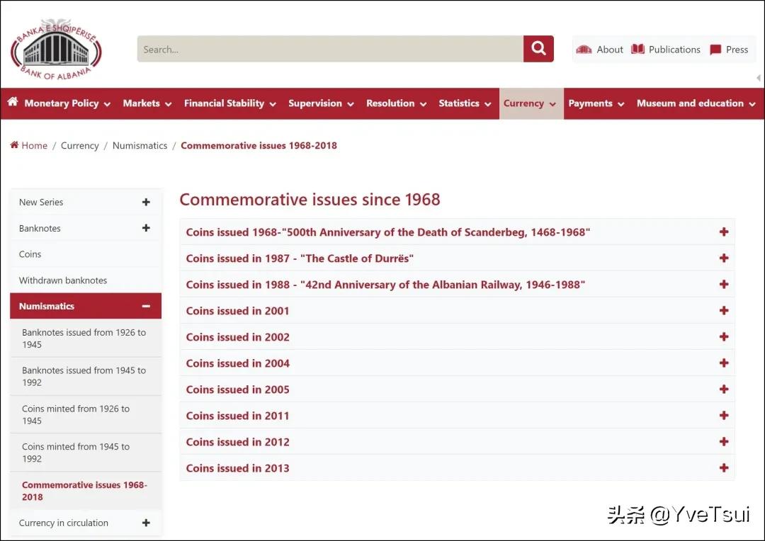Expand the Coins issued in 2005 section
The width and height of the screenshot is (765, 541).
tap(457, 389)
